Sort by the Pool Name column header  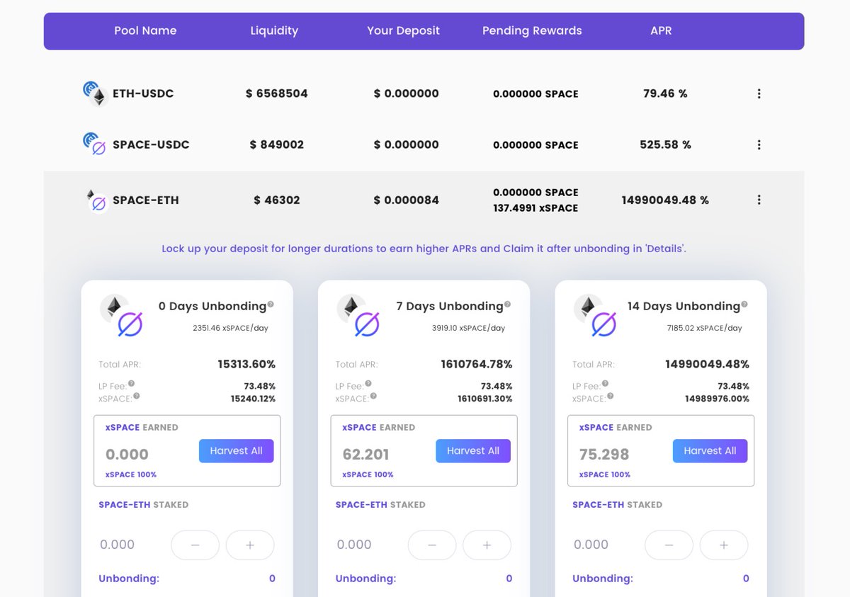coord(145,31)
